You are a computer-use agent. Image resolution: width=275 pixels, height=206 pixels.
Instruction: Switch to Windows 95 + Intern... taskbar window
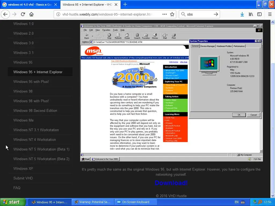[x=50, y=202]
